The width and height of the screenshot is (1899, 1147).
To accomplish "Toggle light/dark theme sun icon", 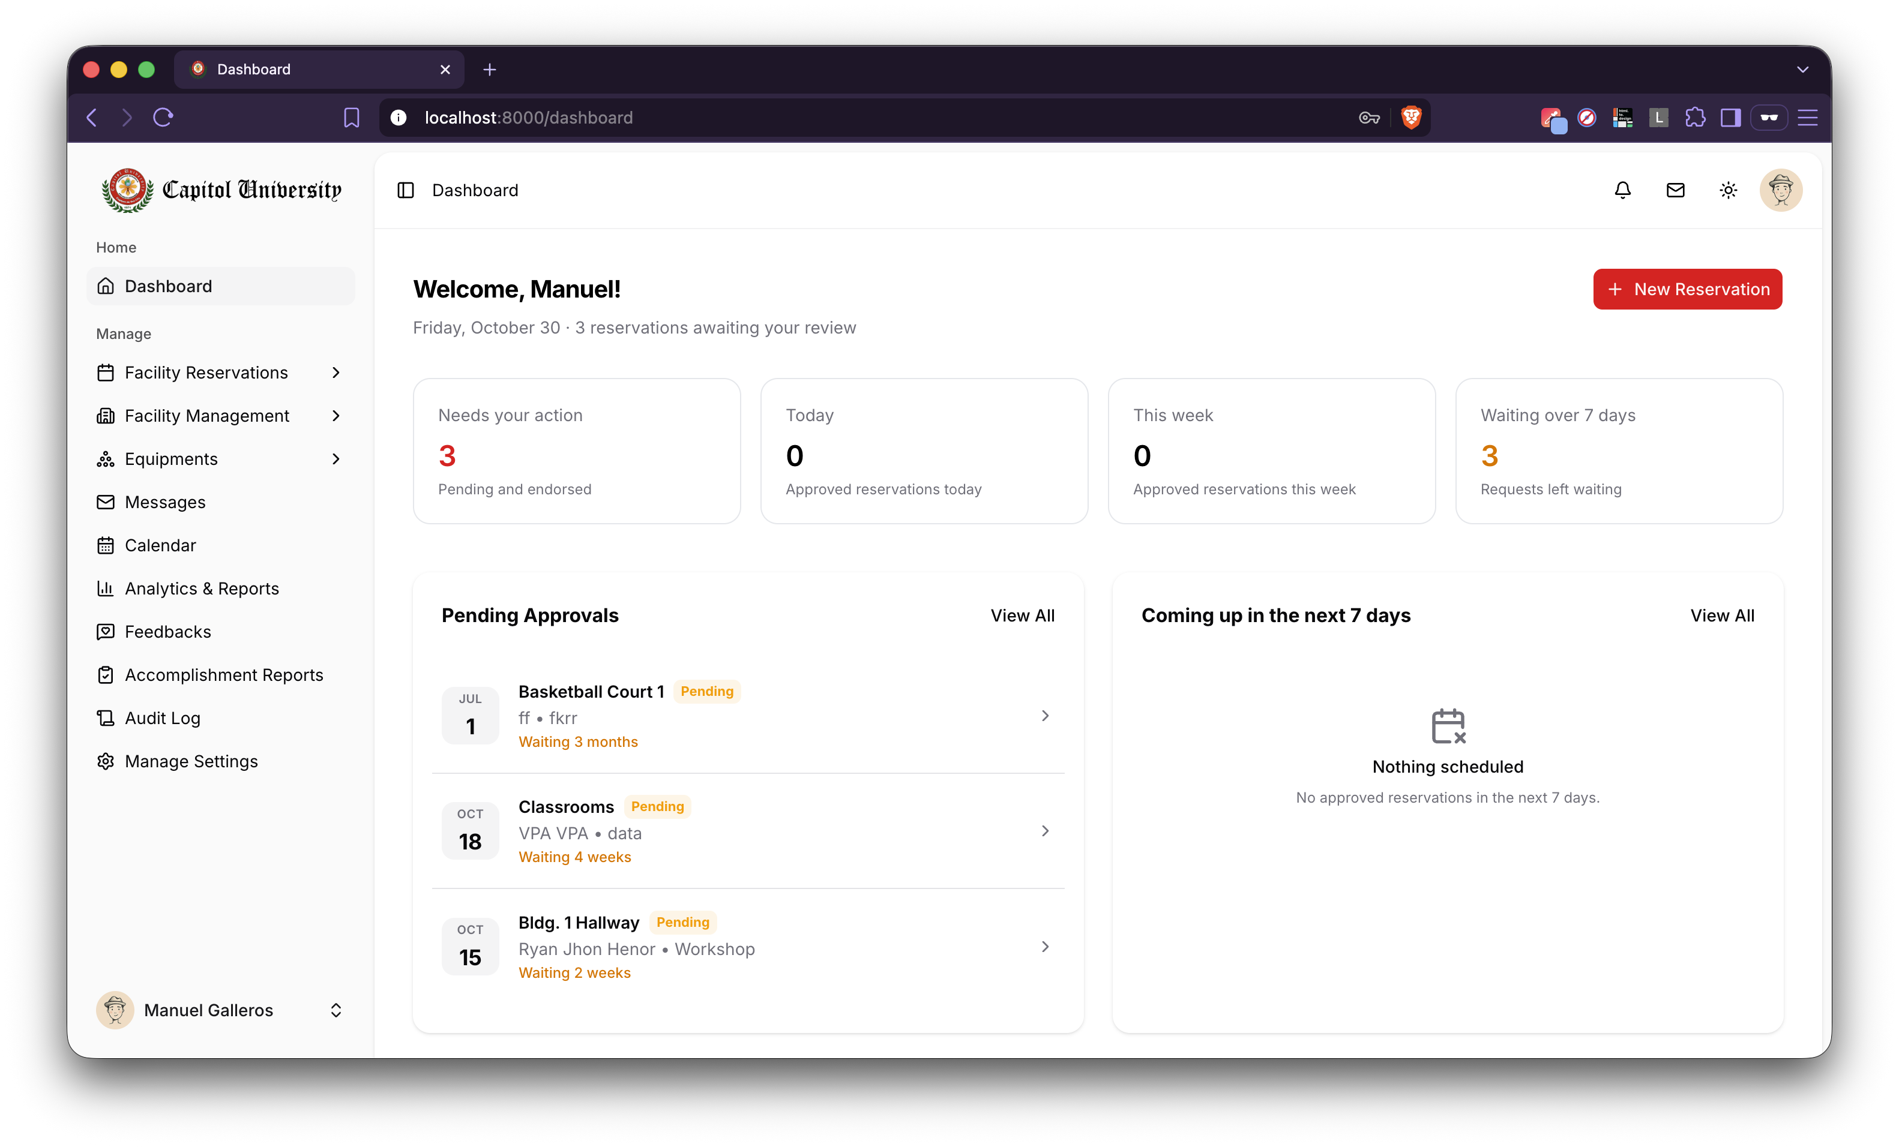I will (1728, 190).
